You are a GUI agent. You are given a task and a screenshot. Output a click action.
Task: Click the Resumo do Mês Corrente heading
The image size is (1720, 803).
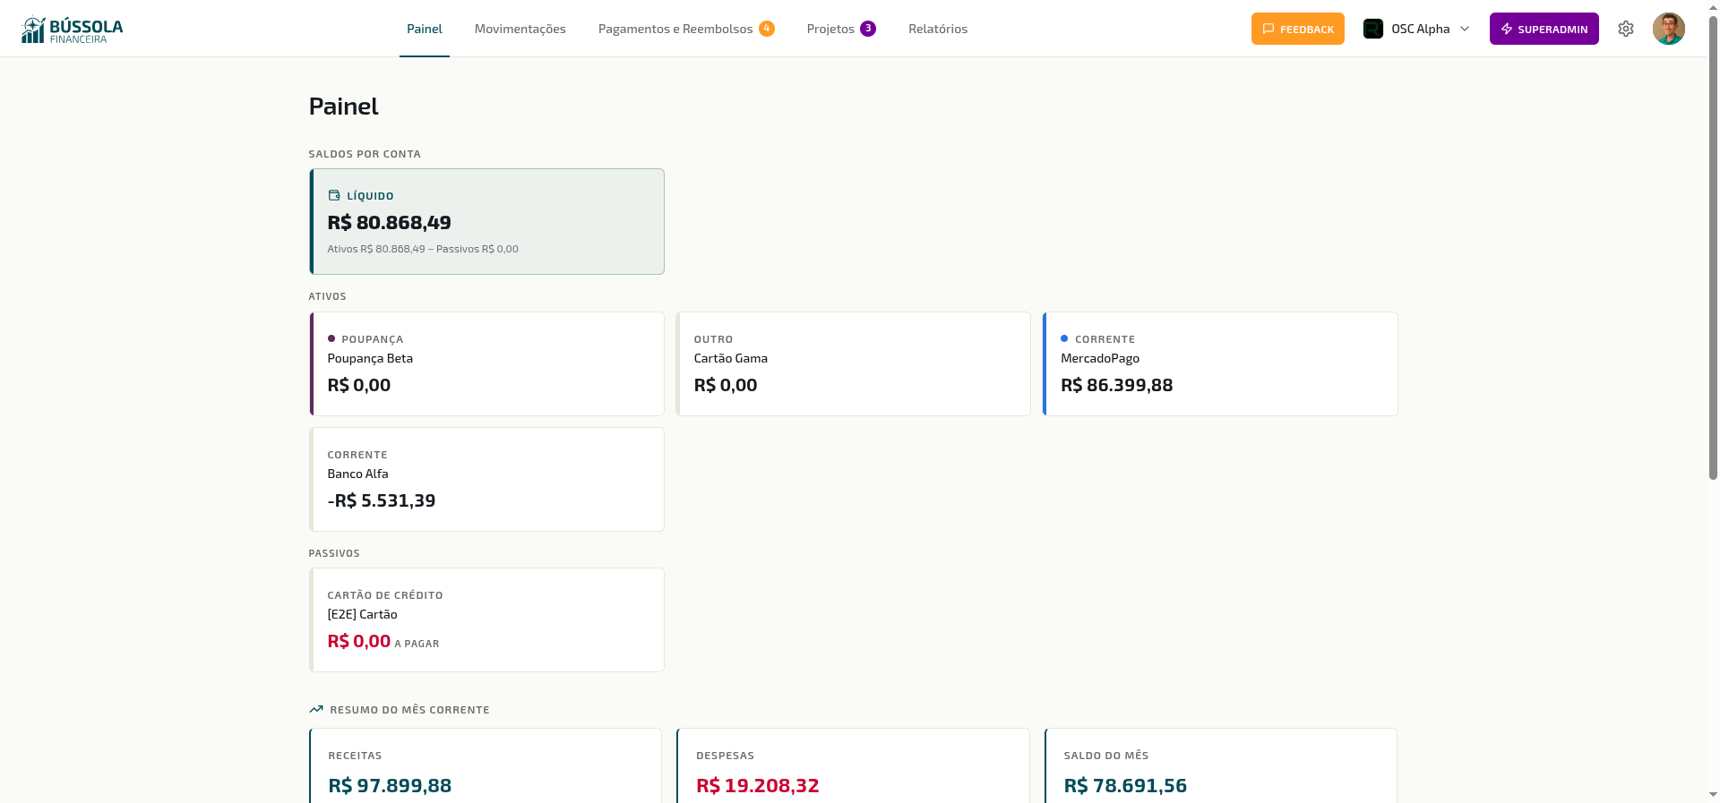(410, 710)
